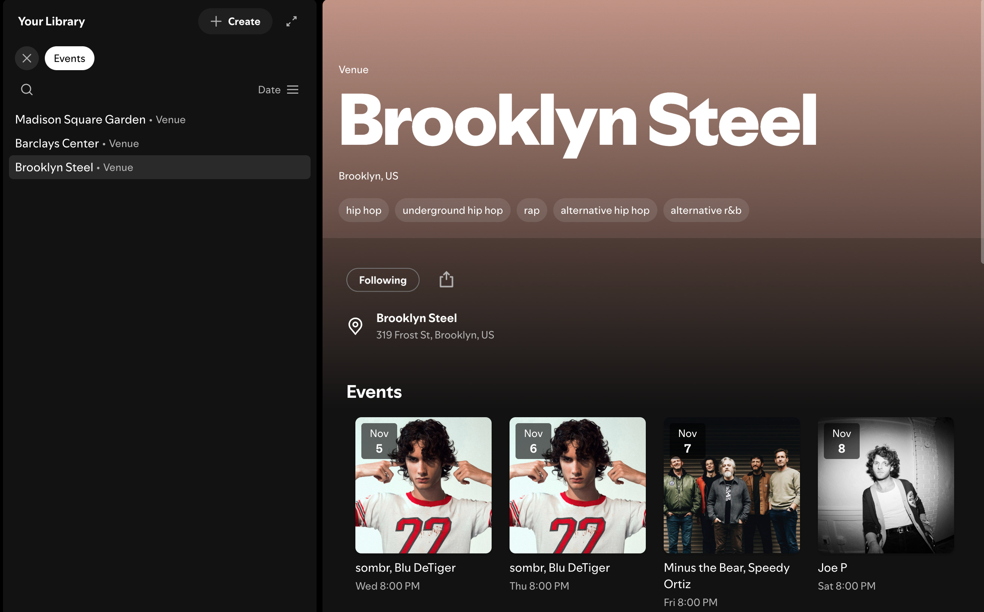Toggle the Events filter chip

(x=69, y=58)
